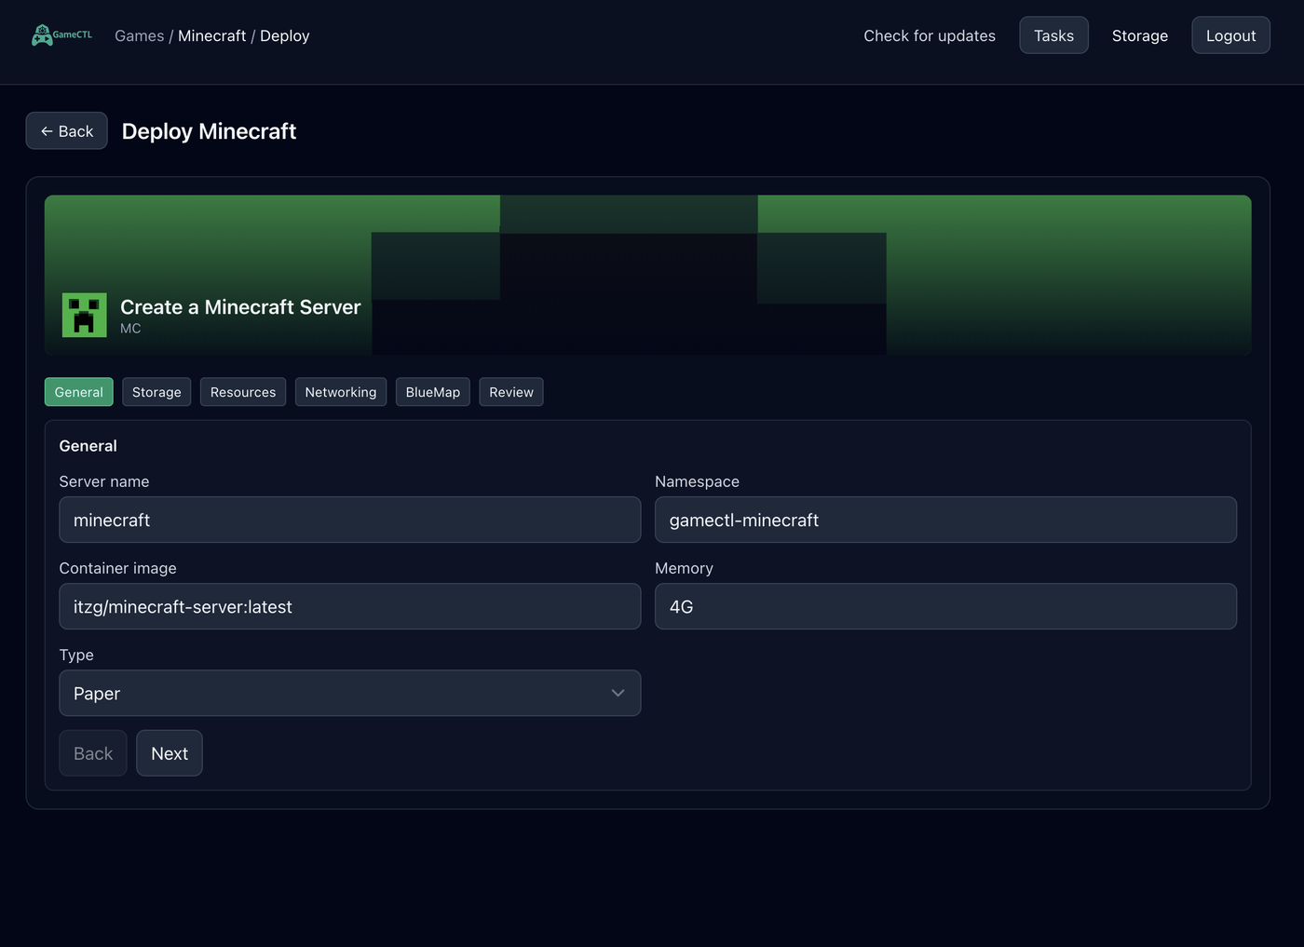
Task: Click the Memory label
Action: 684,568
